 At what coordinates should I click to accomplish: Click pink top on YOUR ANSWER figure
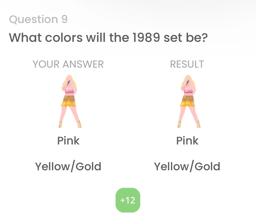click(x=70, y=91)
